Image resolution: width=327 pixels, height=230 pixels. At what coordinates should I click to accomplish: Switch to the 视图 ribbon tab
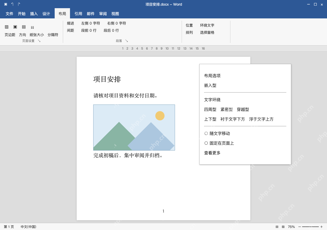point(115,14)
